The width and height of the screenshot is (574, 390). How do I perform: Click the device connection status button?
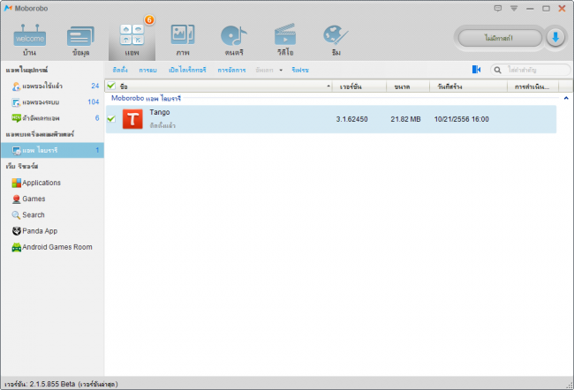(500, 38)
